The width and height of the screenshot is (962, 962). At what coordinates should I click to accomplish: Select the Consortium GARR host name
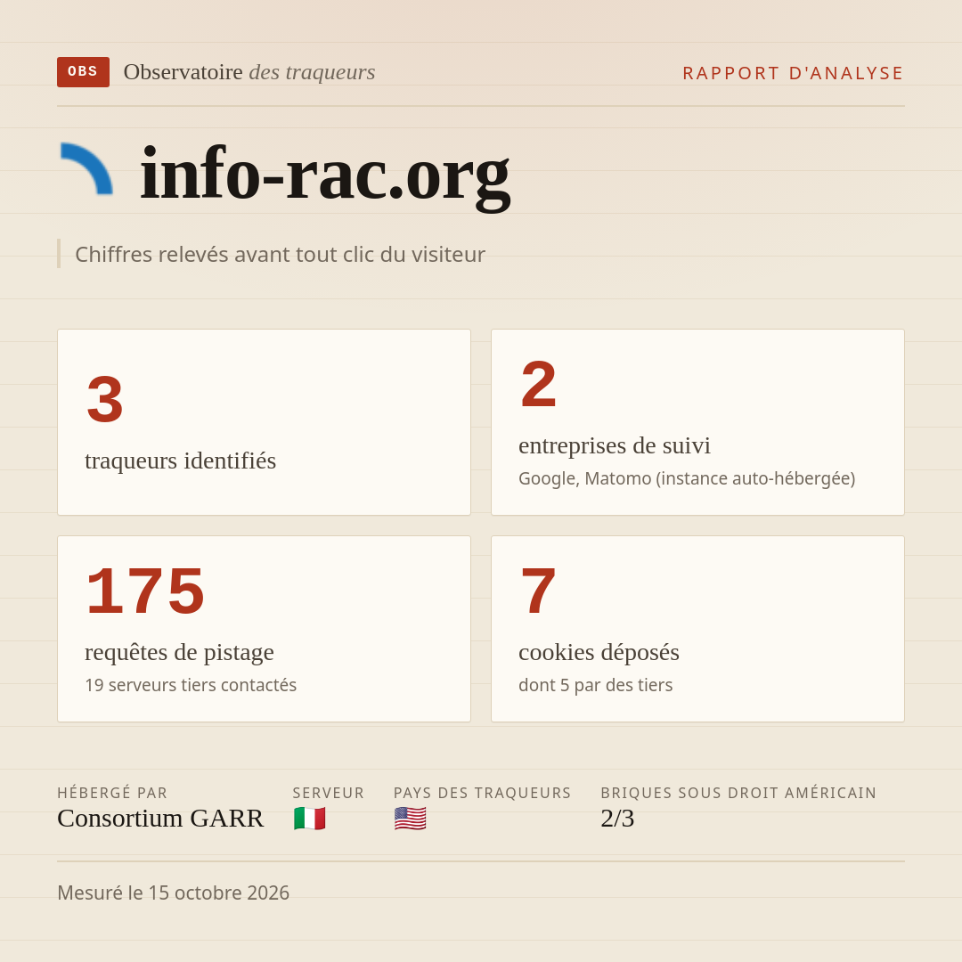click(x=160, y=819)
